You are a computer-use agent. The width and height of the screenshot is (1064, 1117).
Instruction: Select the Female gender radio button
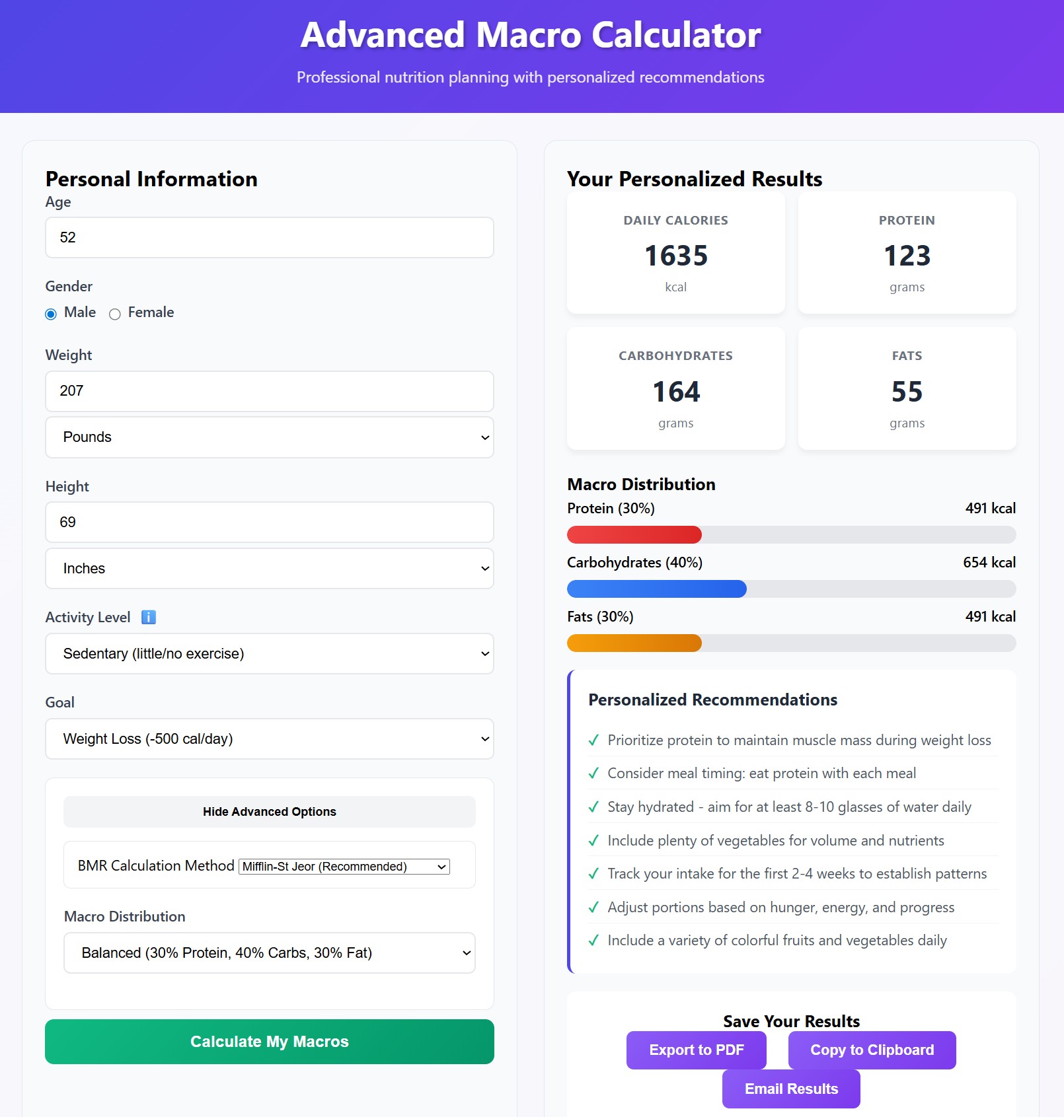(x=115, y=314)
